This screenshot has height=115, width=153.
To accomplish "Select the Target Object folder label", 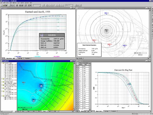I will (8, 91).
